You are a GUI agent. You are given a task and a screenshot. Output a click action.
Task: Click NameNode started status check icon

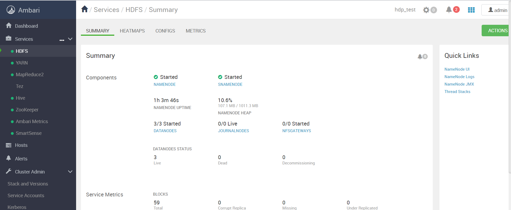[156, 77]
